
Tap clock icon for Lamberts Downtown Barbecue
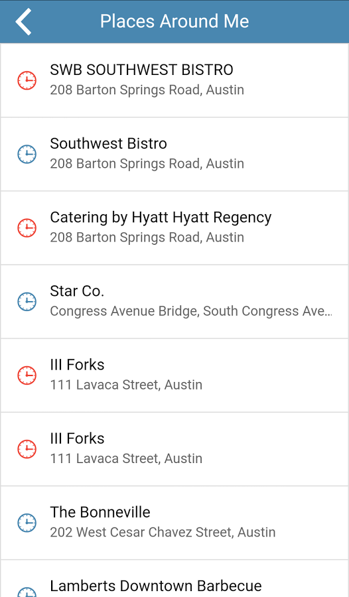pos(27,592)
